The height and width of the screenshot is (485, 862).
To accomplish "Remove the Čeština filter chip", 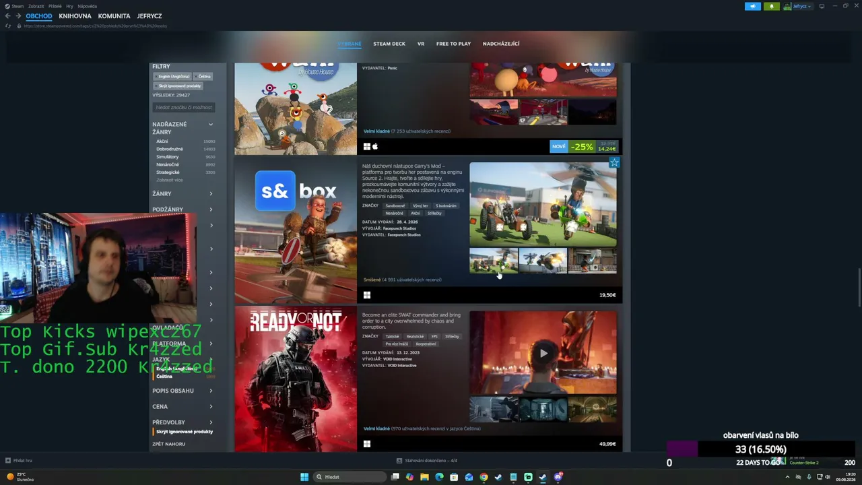I will 203,76.
